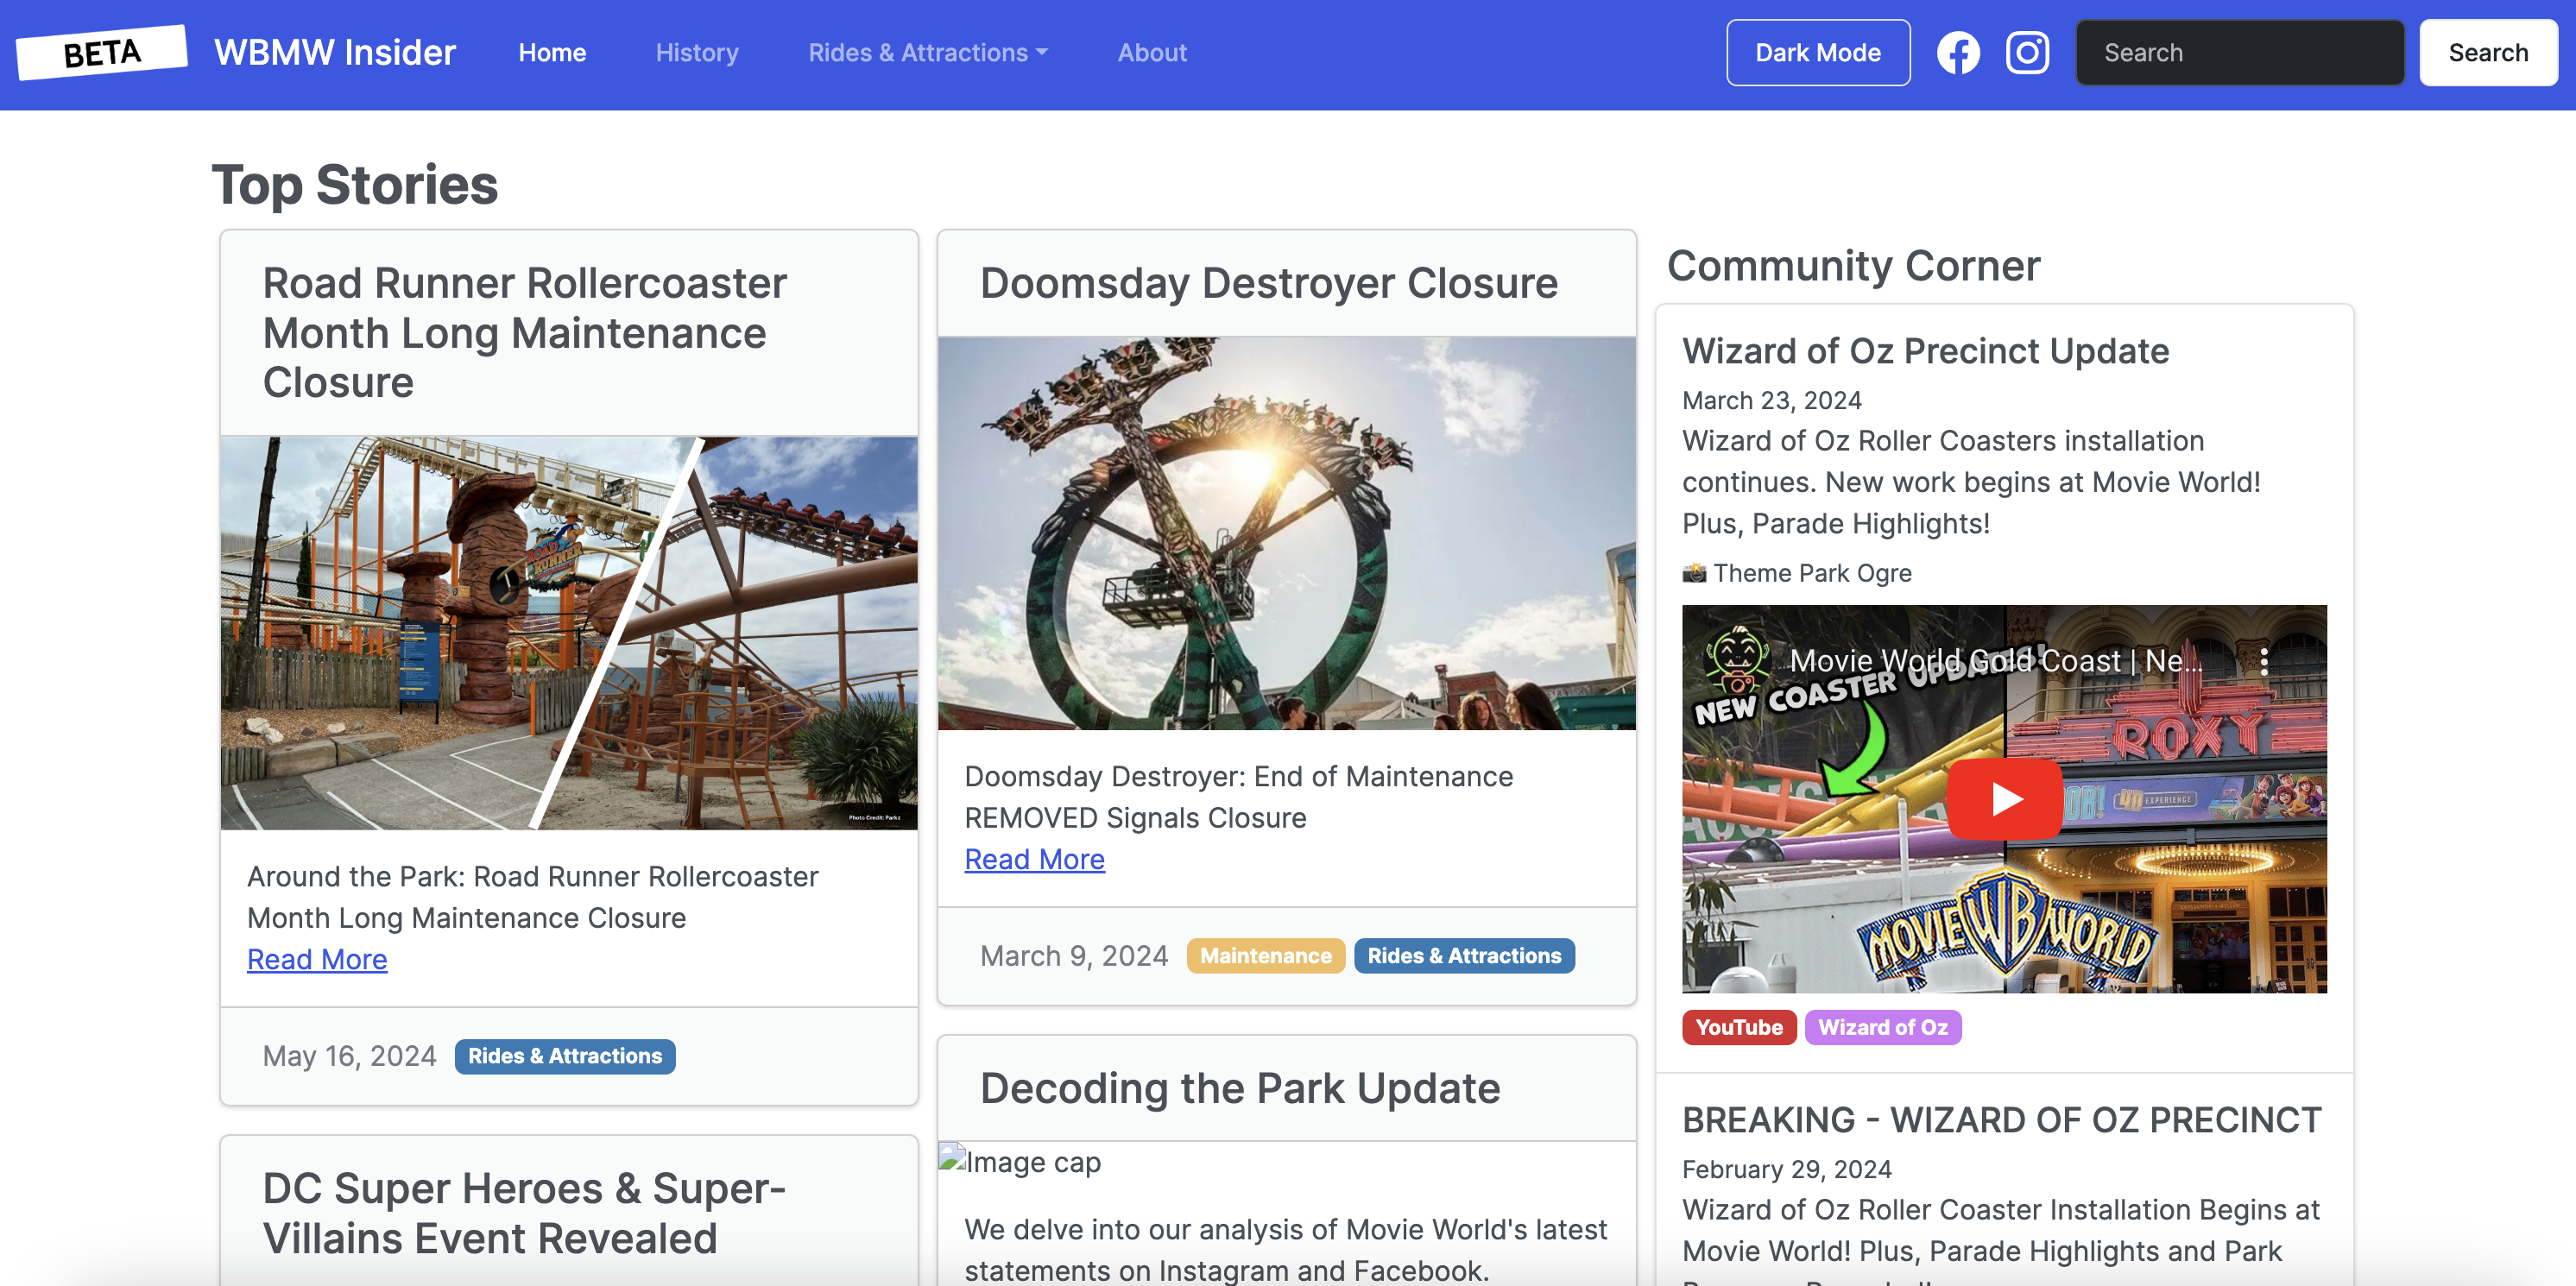Click the BETA badge
This screenshot has height=1286, width=2576.
[x=102, y=52]
